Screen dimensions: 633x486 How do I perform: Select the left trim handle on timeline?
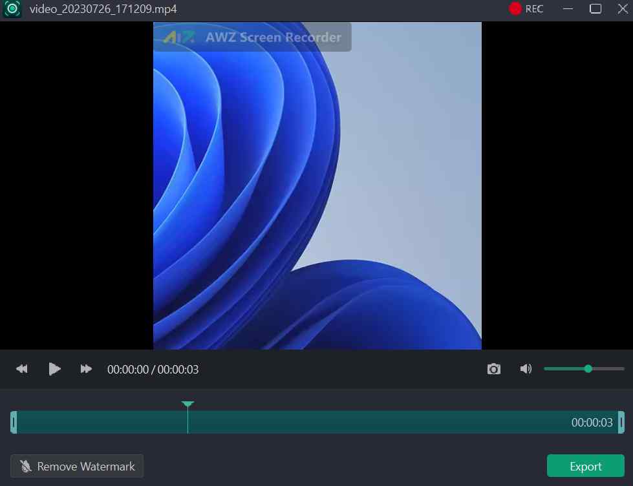[x=12, y=422]
